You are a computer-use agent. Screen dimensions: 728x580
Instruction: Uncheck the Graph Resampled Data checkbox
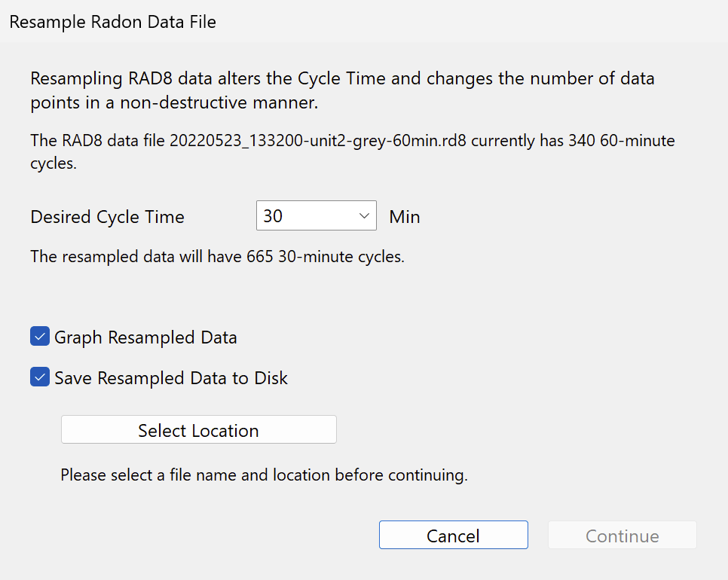point(40,337)
